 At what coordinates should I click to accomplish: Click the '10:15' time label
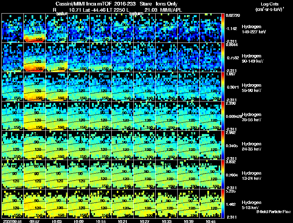click(100, 221)
